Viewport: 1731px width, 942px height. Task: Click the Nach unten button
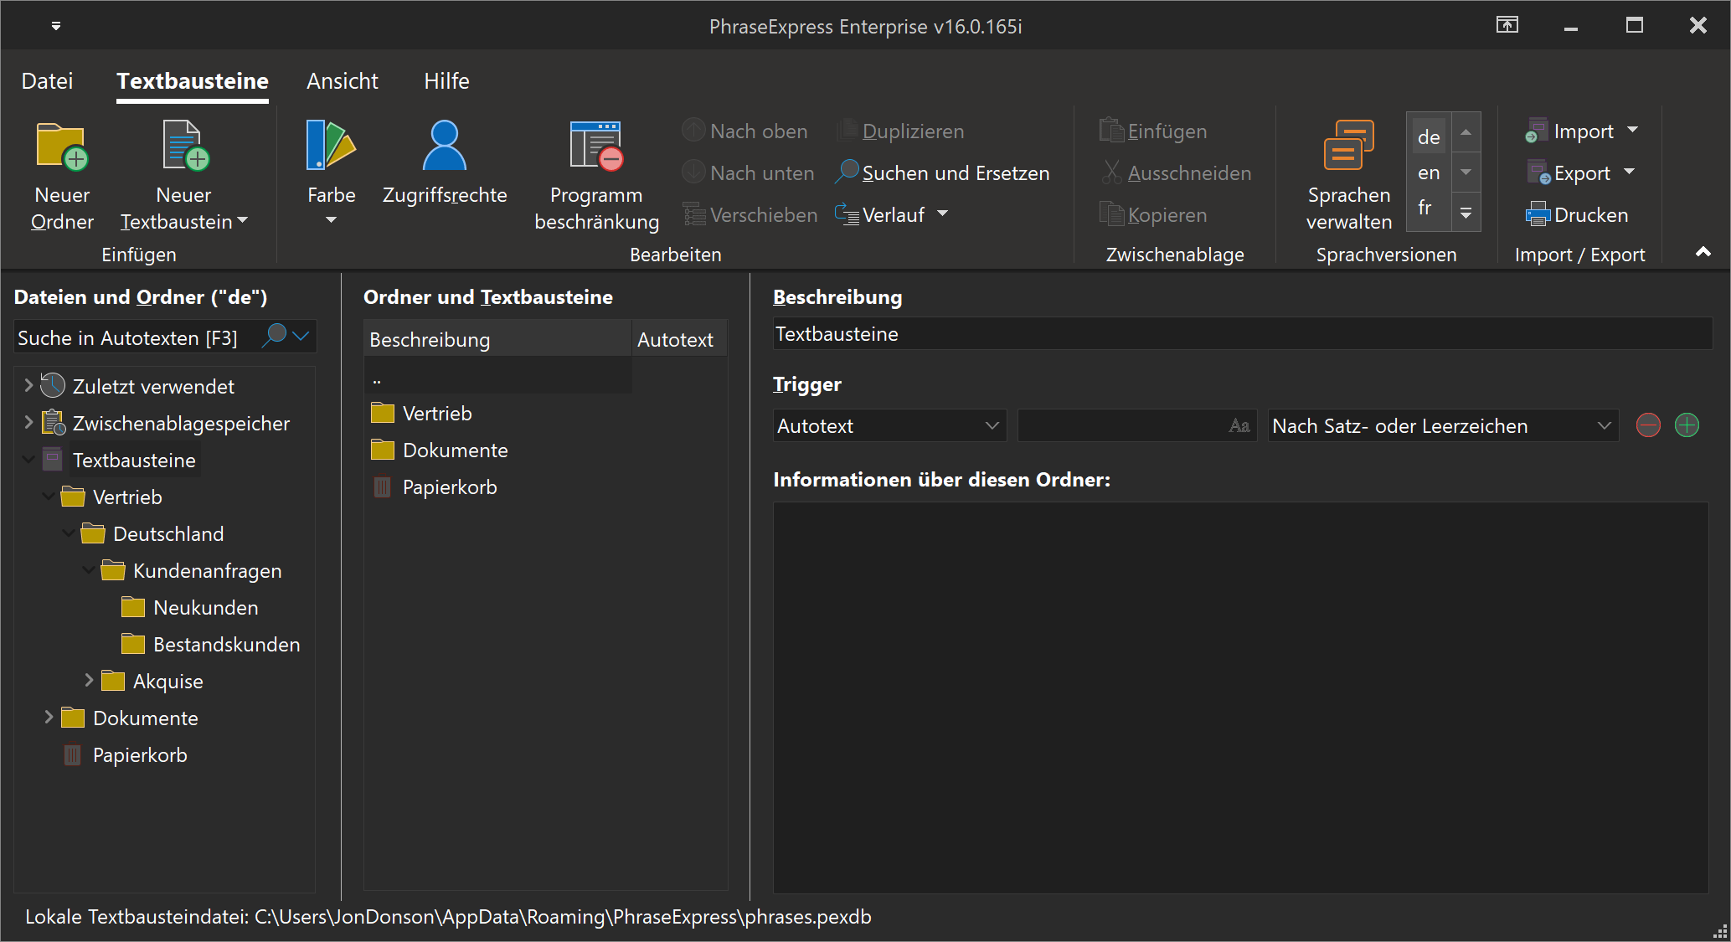[x=748, y=172]
